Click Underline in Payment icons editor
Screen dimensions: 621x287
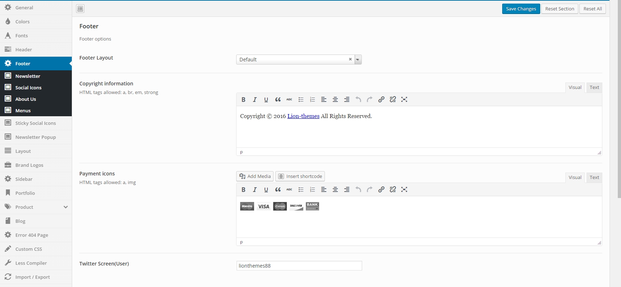(x=266, y=189)
